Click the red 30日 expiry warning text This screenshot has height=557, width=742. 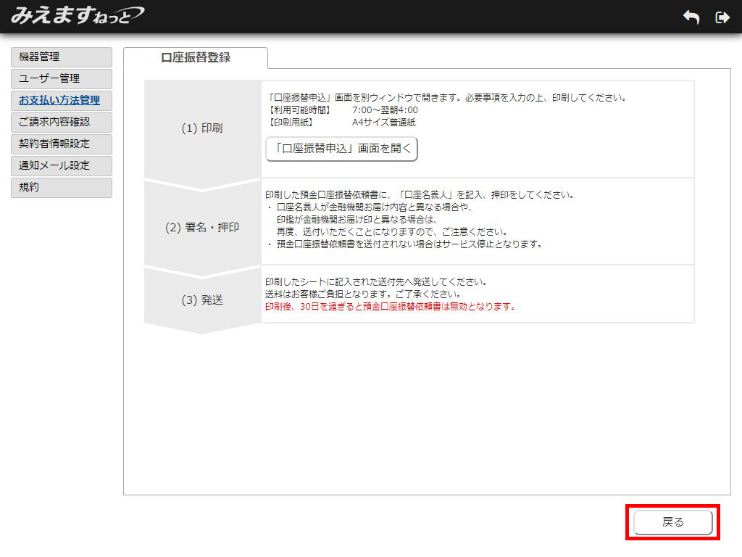390,306
